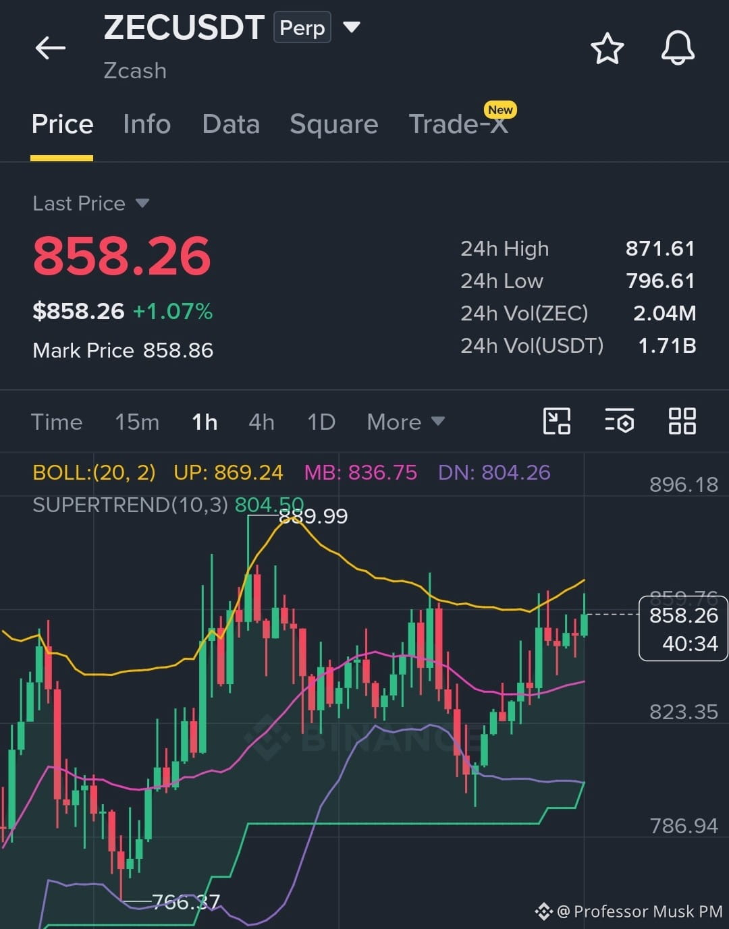
Task: Expand the ZECUSDT pair selector arrow
Action: pyautogui.click(x=352, y=28)
